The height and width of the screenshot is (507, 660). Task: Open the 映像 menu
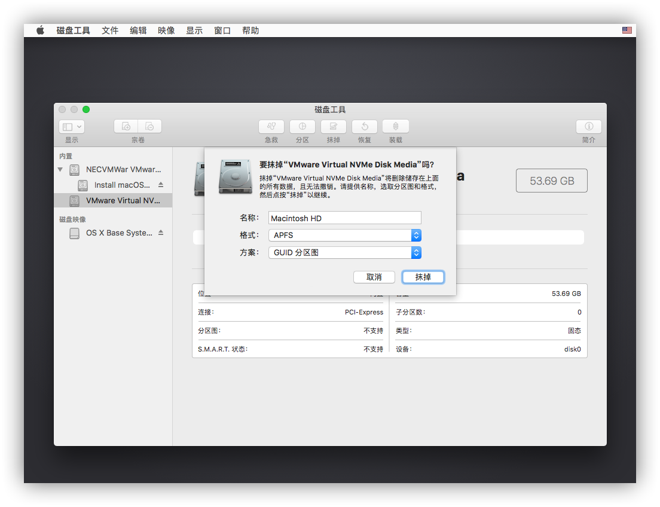tap(166, 30)
